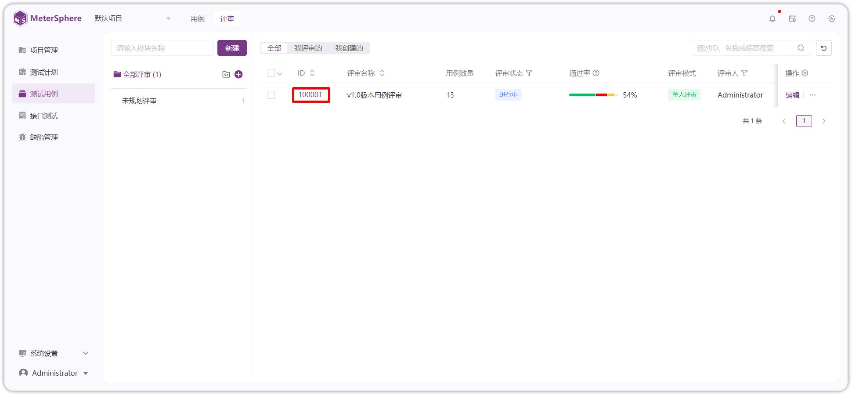Go to the previous page arrow
The height and width of the screenshot is (395, 852).
pos(784,121)
